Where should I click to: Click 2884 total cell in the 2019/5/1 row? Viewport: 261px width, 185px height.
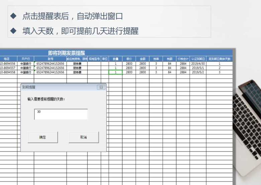coord(183,68)
